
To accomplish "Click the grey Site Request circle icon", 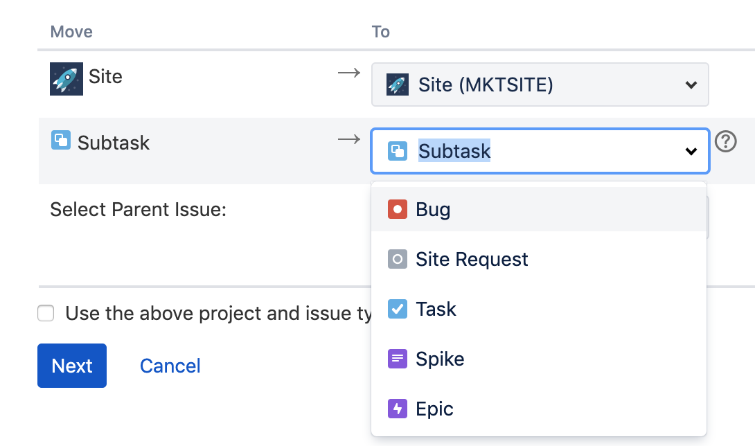I will (x=397, y=260).
